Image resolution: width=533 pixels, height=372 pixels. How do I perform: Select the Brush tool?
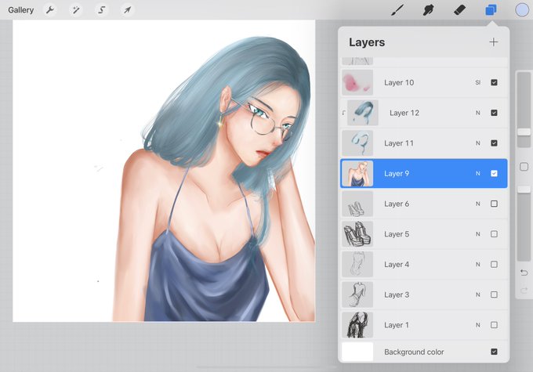397,10
